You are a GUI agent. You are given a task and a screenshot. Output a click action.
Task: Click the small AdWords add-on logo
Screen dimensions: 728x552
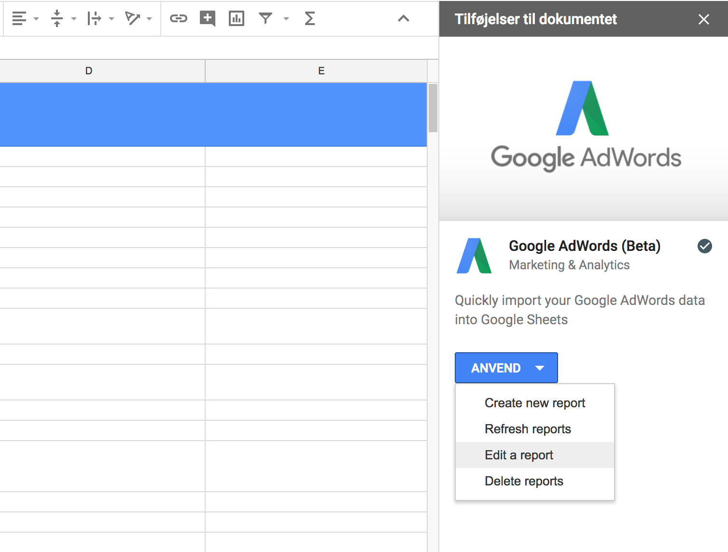[474, 256]
